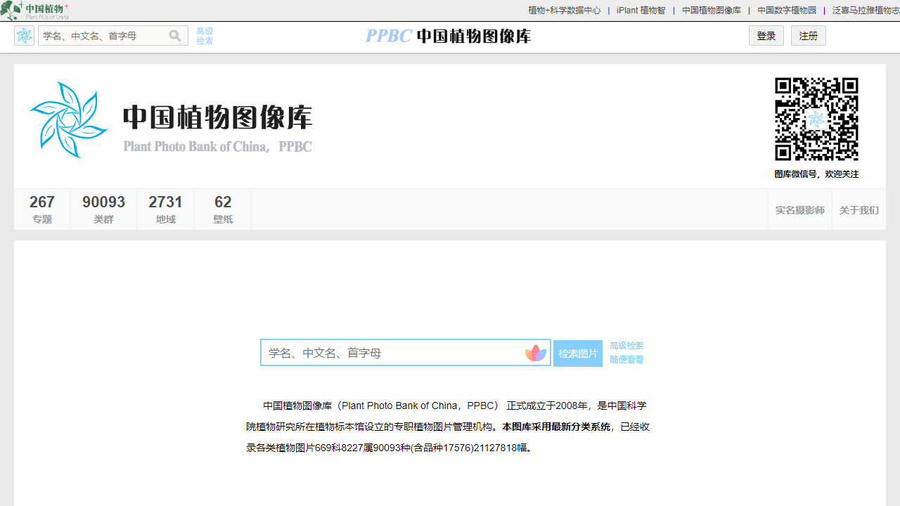Click the blue pinwheel icon beside top search

click(25, 36)
